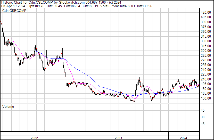Click the 150.00 price axis label
The height and width of the screenshot is (140, 214).
[206, 98]
